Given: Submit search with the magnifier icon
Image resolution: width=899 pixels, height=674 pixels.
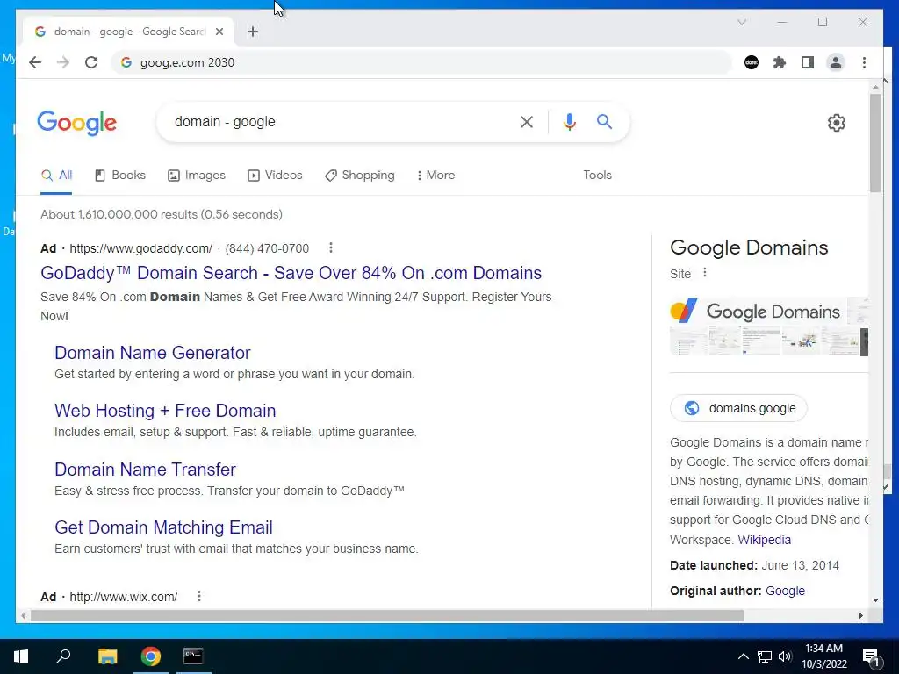Looking at the screenshot, I should (604, 121).
